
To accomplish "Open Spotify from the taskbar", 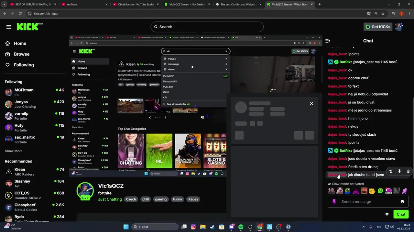I will [241, 227].
